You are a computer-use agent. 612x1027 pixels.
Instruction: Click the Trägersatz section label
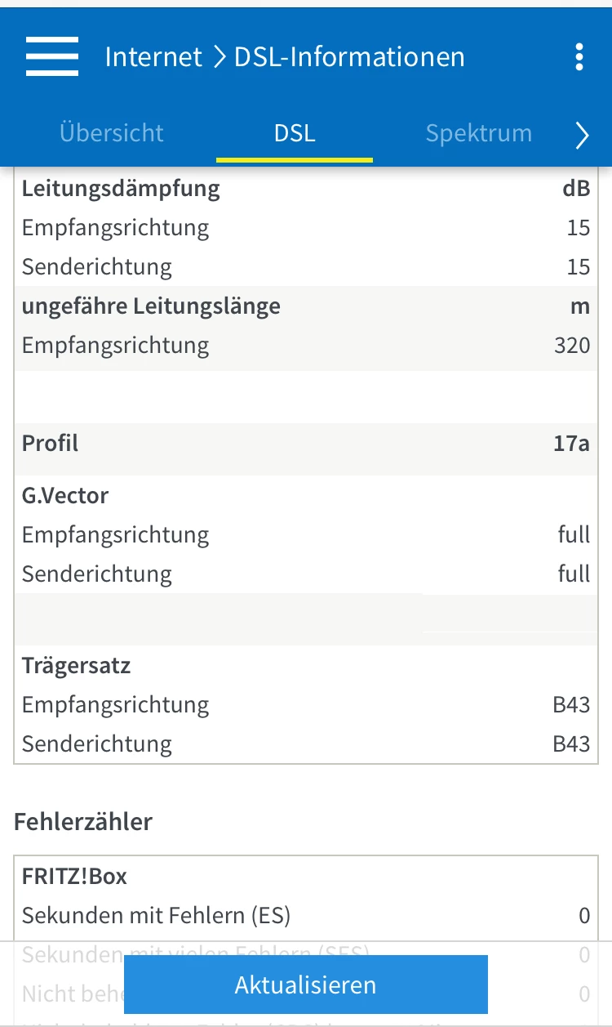point(76,666)
